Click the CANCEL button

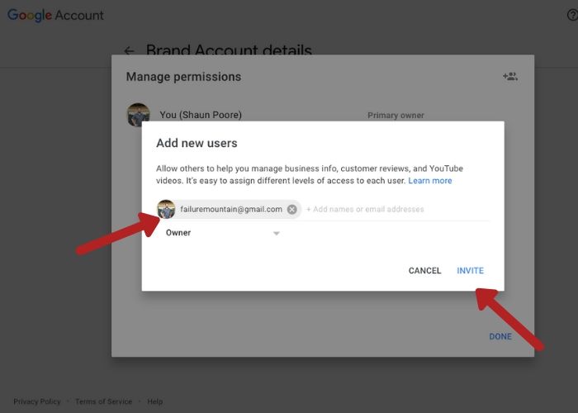(424, 271)
